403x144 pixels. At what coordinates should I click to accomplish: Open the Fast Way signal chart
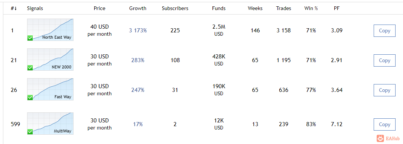pos(51,89)
